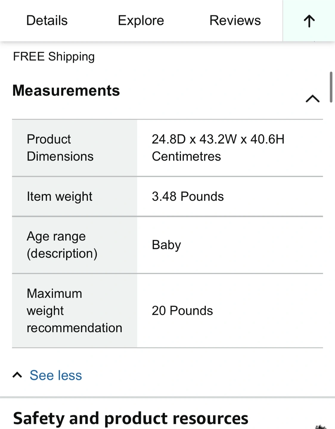Image resolution: width=335 pixels, height=429 pixels.
Task: Click the caret icon beside See less
Action: (17, 375)
